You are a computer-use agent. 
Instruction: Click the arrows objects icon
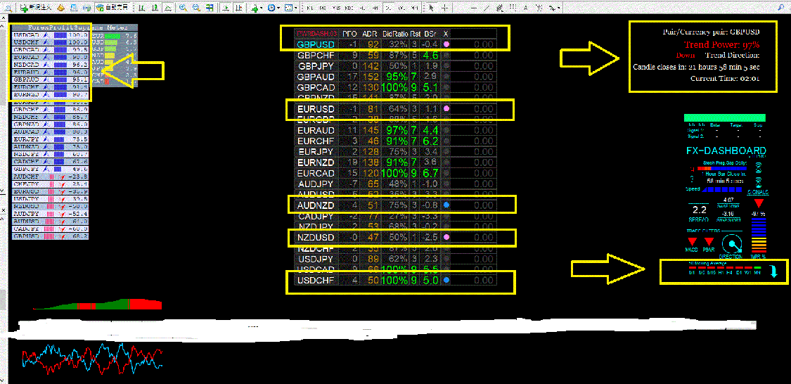pyautogui.click(x=553, y=8)
